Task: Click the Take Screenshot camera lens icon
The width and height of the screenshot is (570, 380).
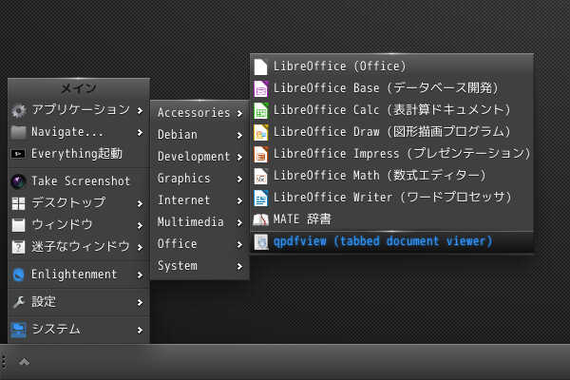Action: 19,181
